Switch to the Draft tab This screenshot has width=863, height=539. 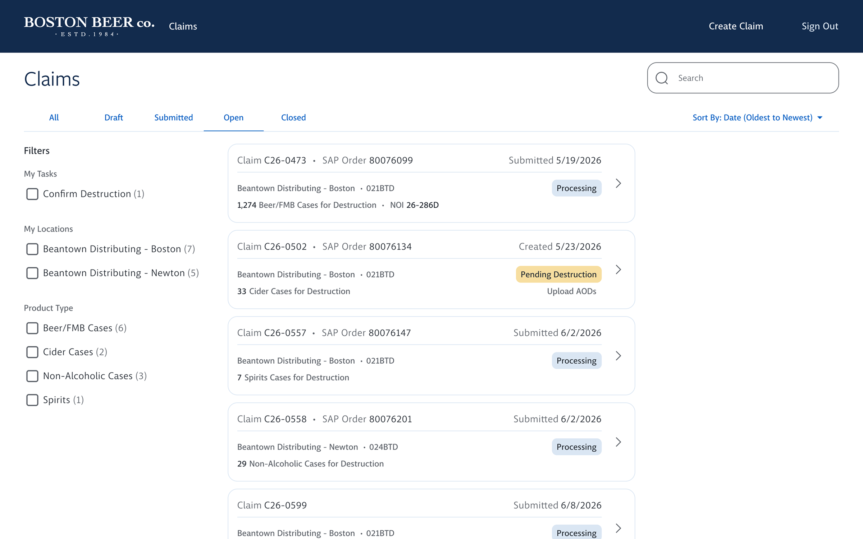(x=114, y=118)
